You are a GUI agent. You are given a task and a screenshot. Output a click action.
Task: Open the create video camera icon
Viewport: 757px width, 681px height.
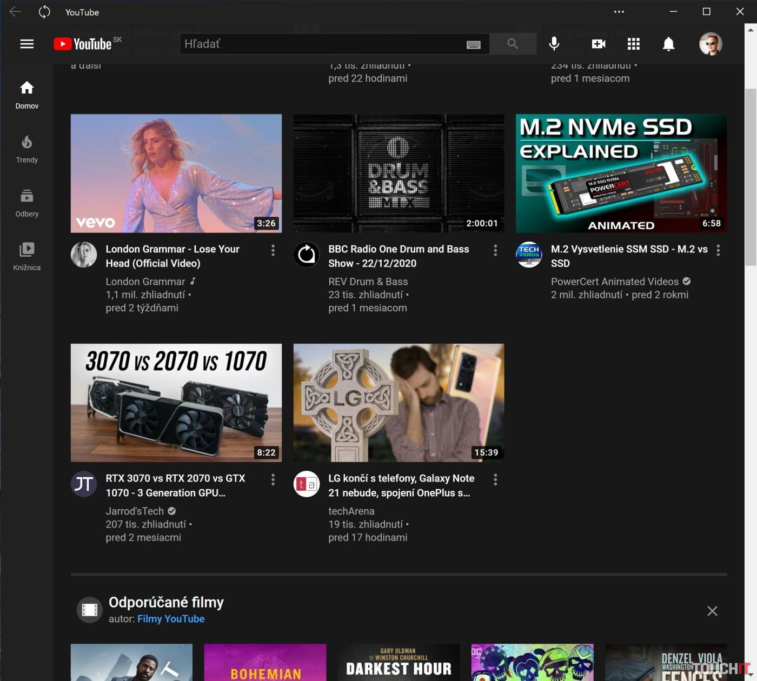pos(598,44)
